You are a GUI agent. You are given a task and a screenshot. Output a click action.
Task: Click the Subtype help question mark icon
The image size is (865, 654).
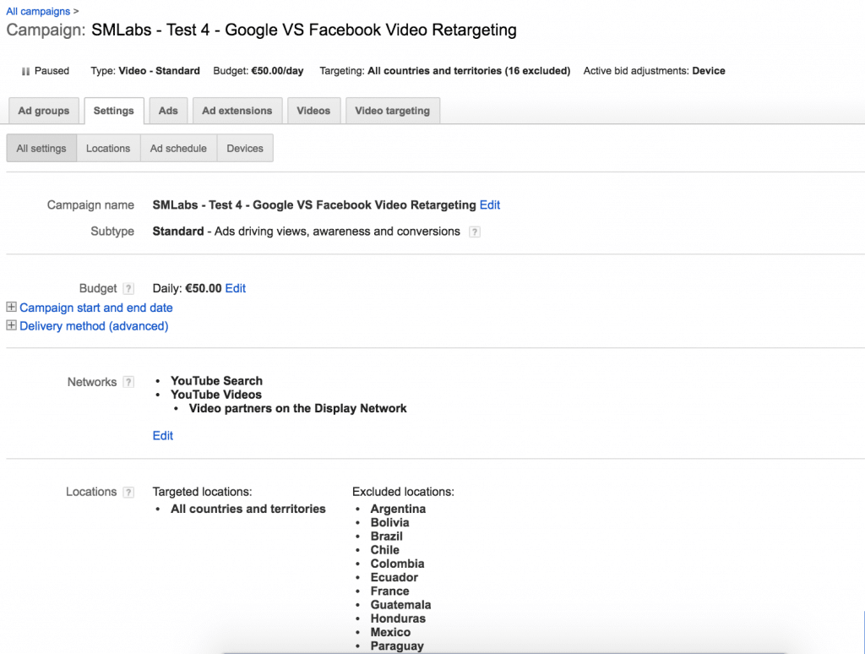pos(475,232)
